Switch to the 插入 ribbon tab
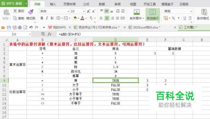 tap(53, 4)
